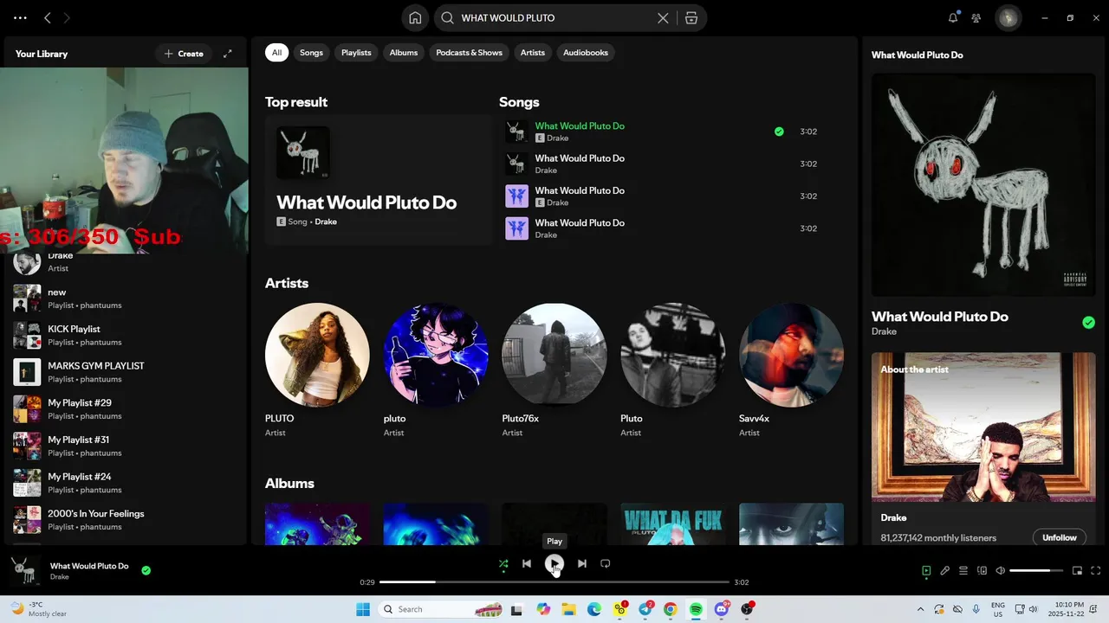
Task: Open MARKS GYM PLAYLIST in library
Action: (x=126, y=372)
